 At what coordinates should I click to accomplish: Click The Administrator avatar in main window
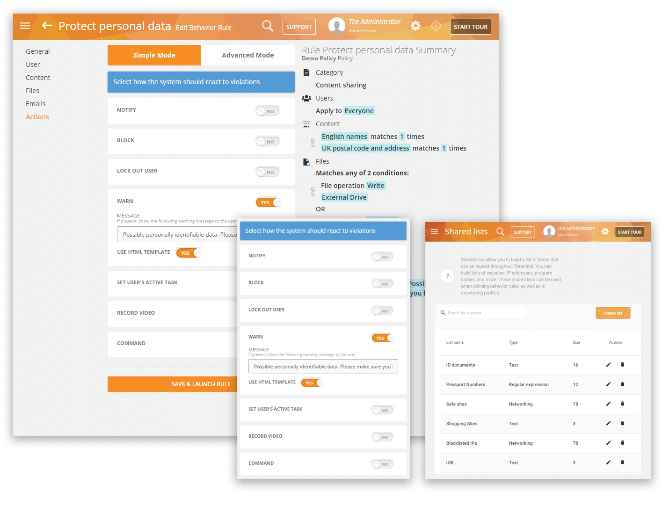337,26
